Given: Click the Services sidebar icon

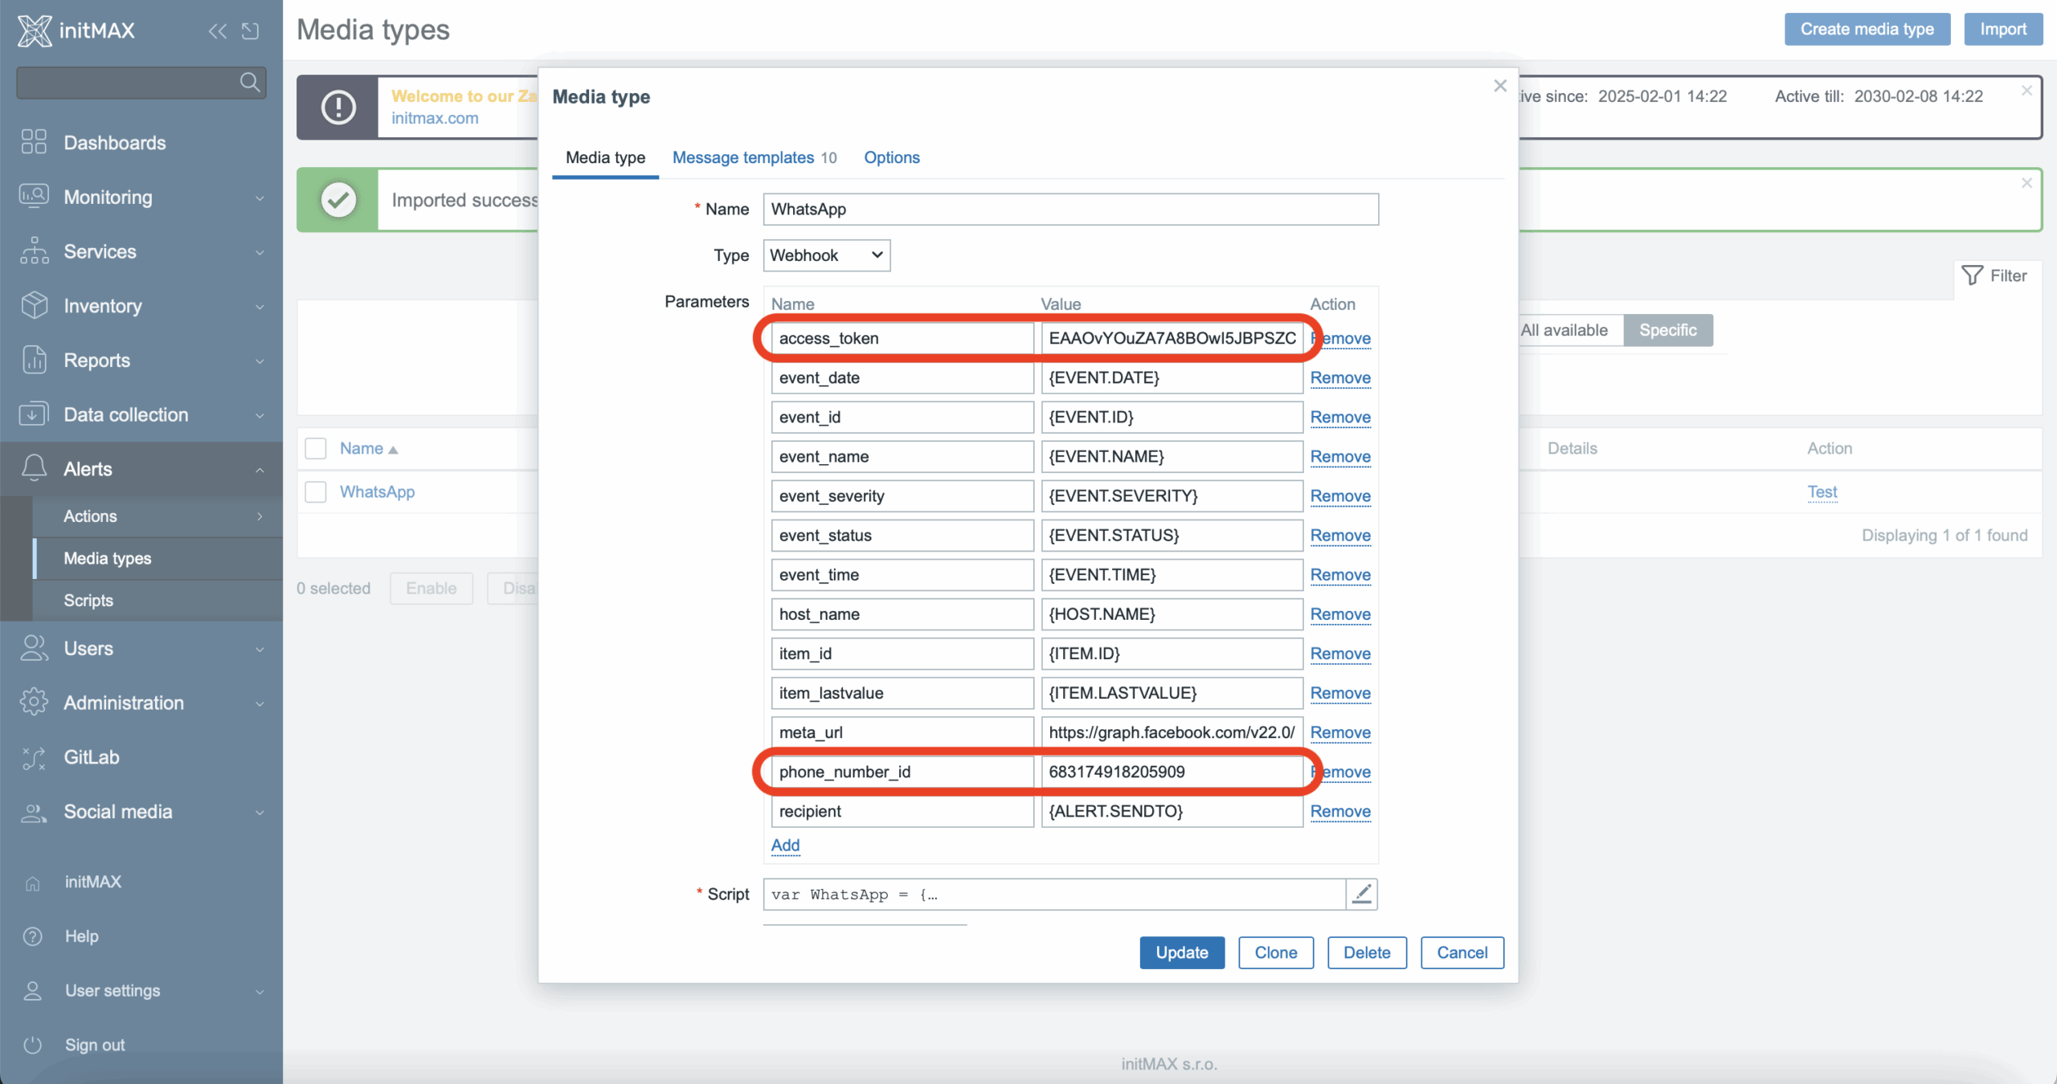Looking at the screenshot, I should point(34,251).
